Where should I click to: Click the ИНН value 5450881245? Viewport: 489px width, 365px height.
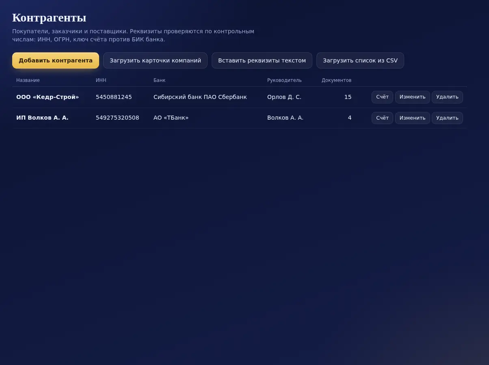pyautogui.click(x=114, y=97)
